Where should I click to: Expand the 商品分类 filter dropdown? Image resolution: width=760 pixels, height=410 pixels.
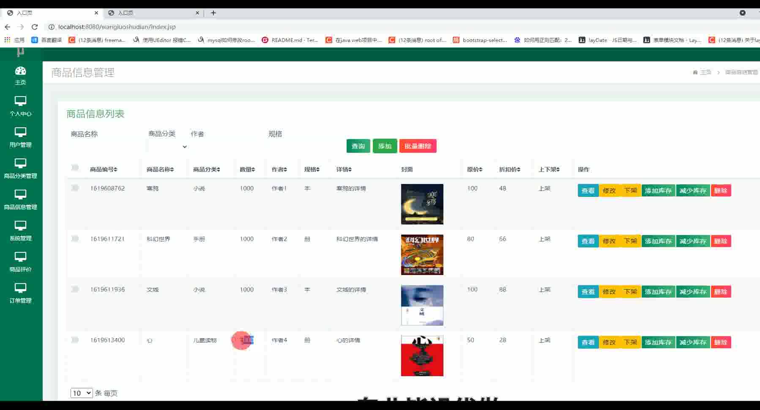click(x=167, y=147)
